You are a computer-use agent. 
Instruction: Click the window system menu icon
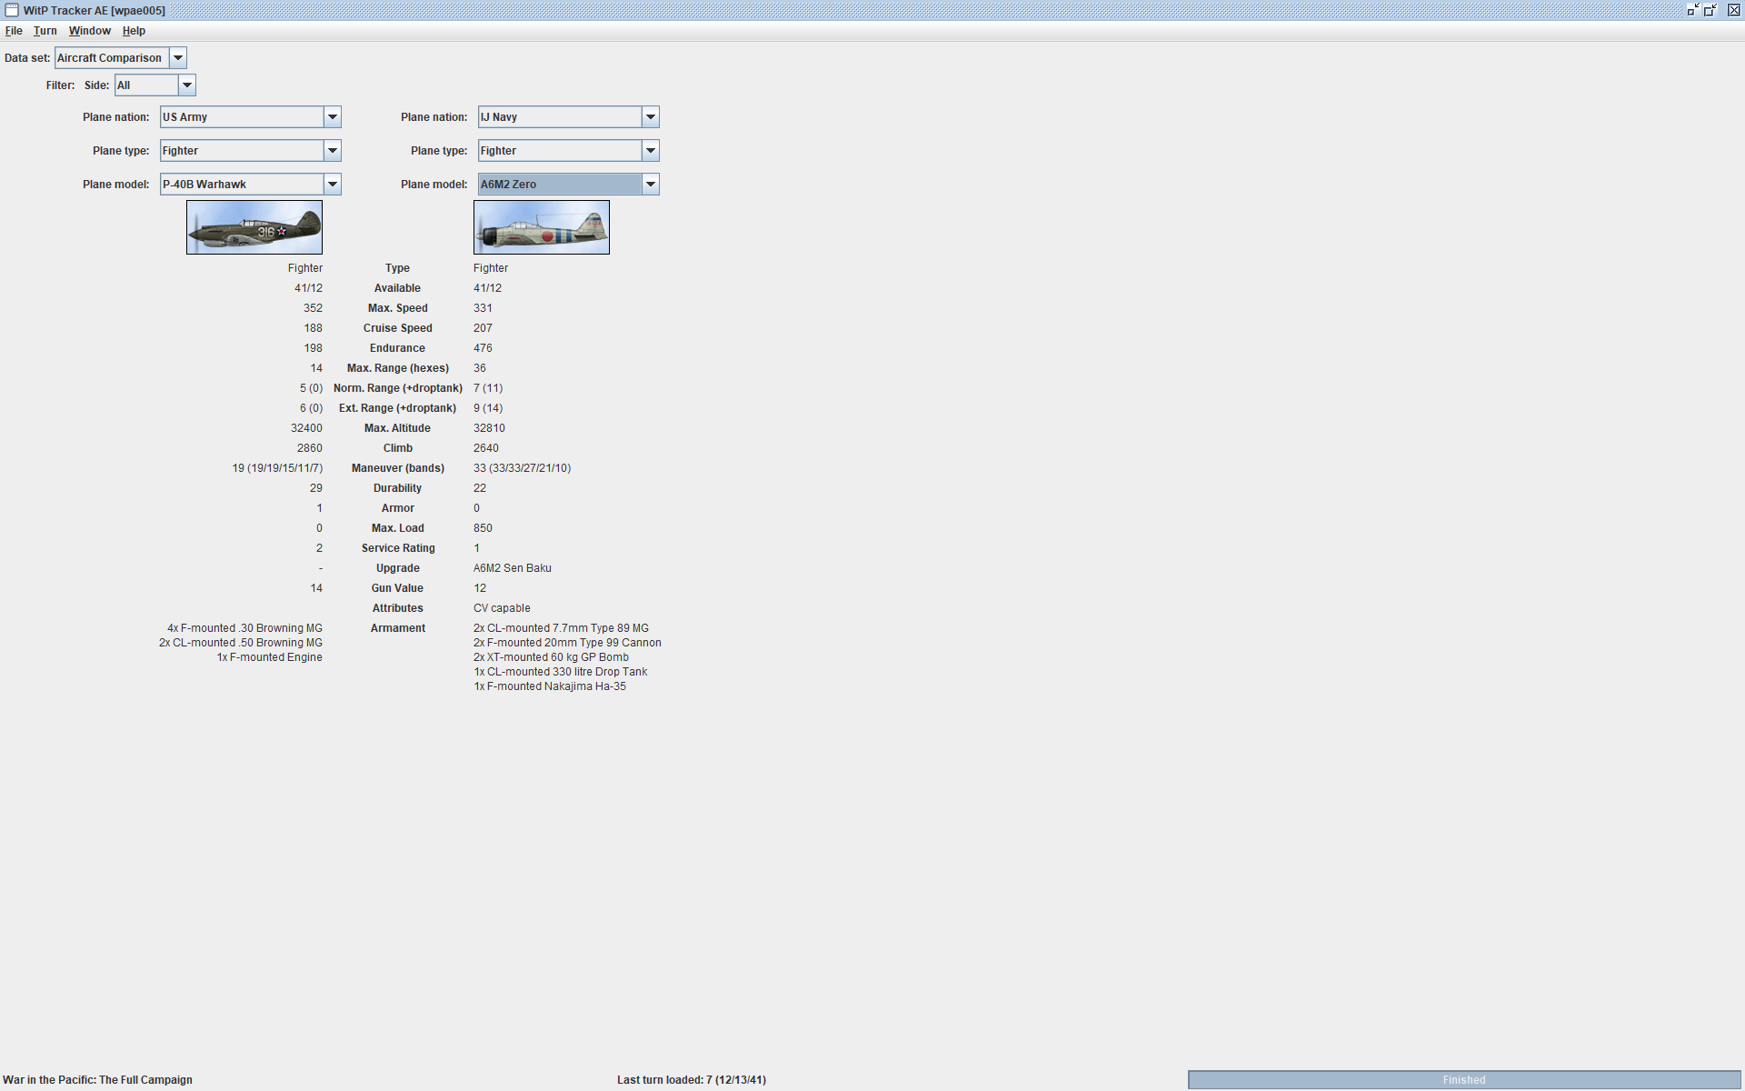[x=12, y=10]
